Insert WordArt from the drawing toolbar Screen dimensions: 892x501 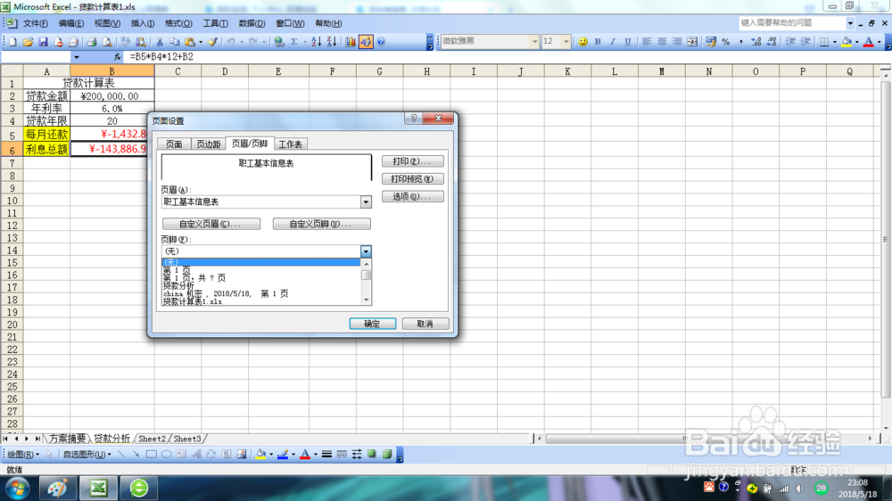pyautogui.click(x=196, y=455)
